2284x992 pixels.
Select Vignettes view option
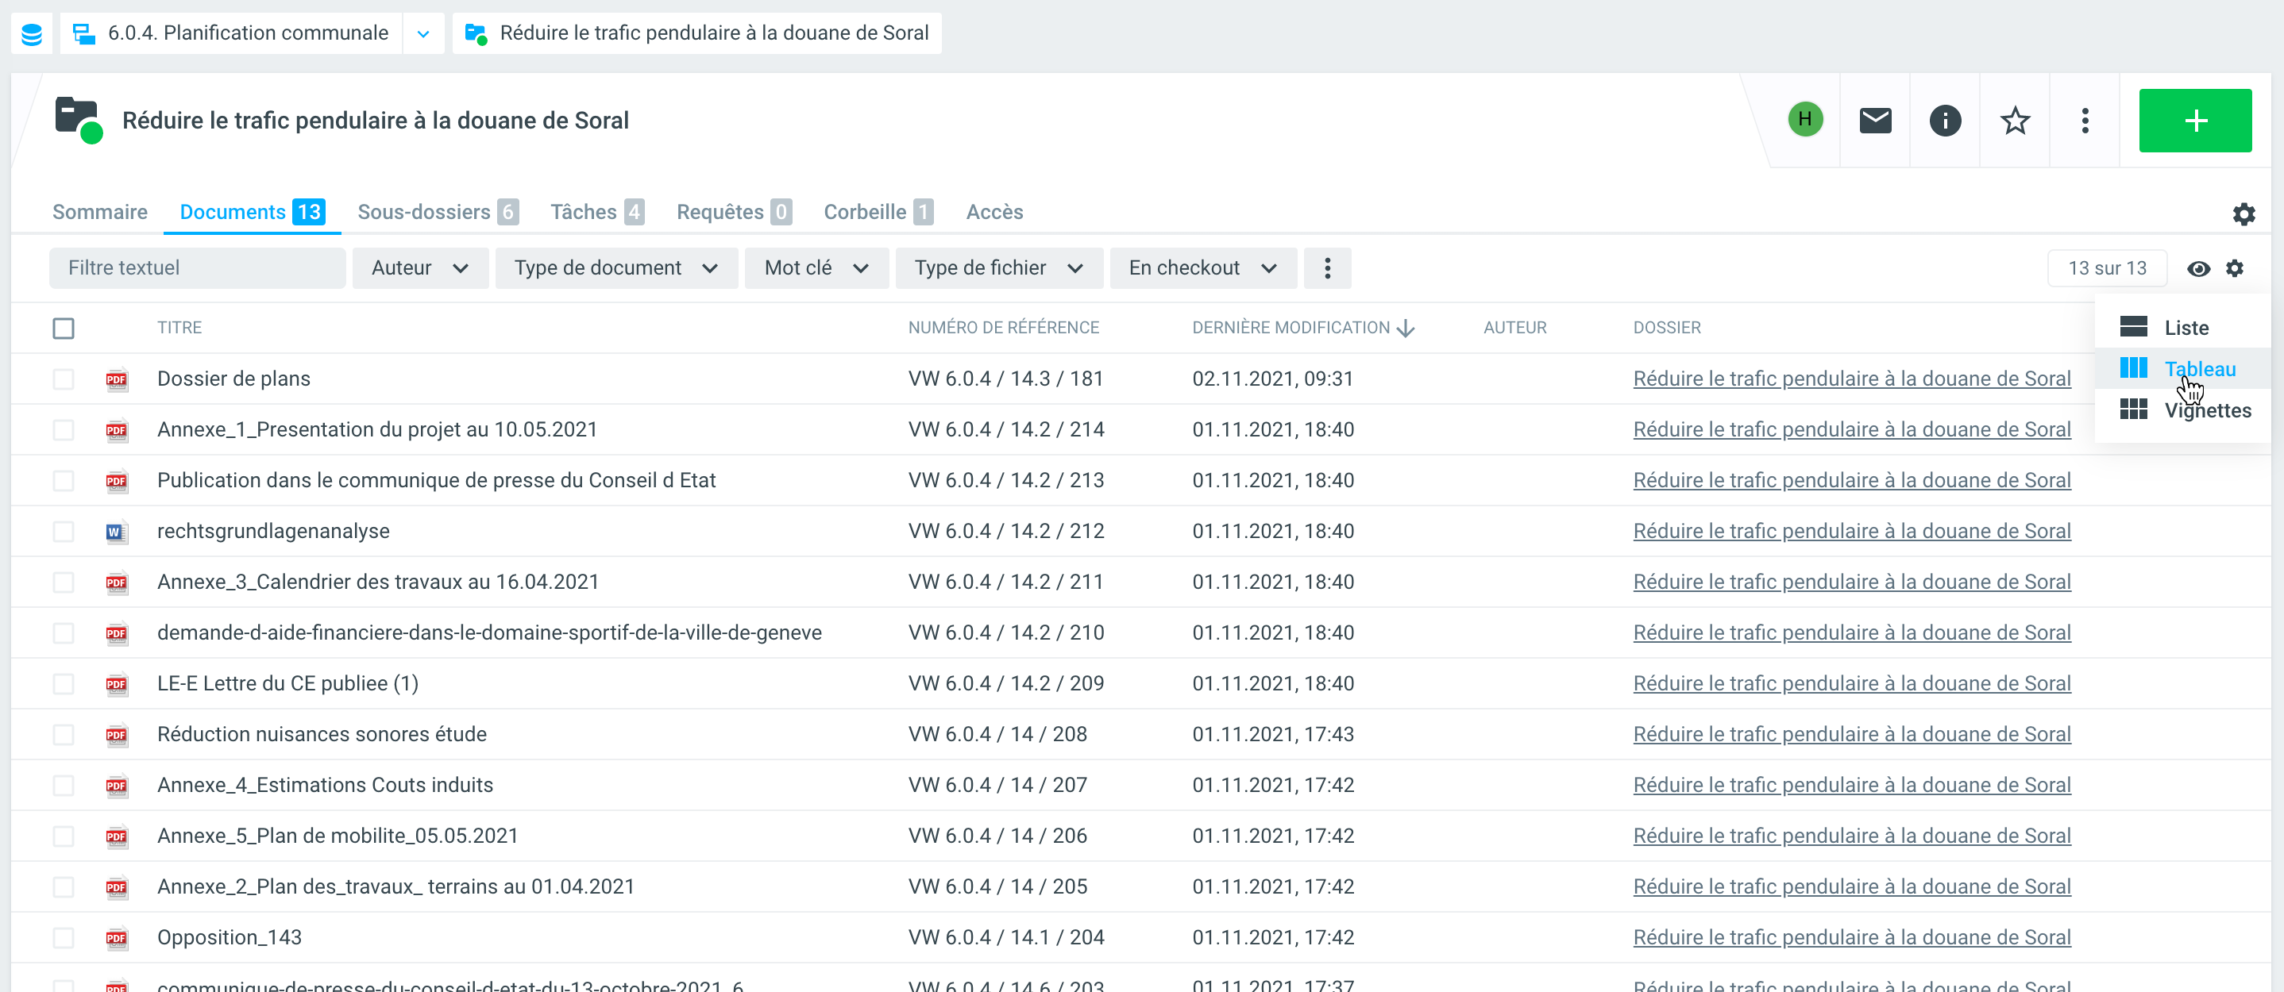pos(2206,410)
